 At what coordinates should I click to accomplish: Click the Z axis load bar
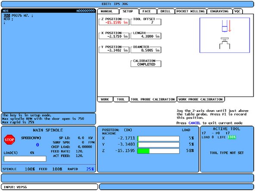pos(158,151)
